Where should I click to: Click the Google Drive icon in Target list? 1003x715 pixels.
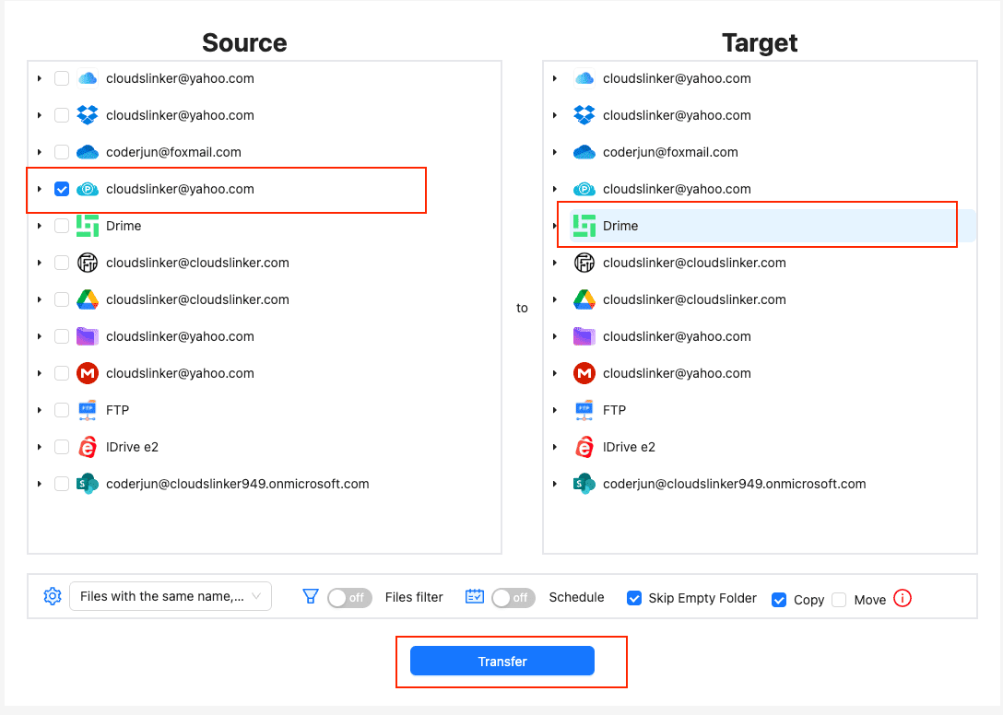click(x=584, y=299)
